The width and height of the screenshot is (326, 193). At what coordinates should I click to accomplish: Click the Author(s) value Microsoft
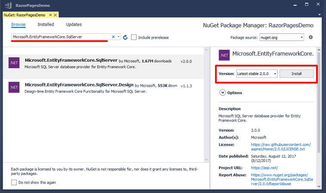[x=258, y=137]
